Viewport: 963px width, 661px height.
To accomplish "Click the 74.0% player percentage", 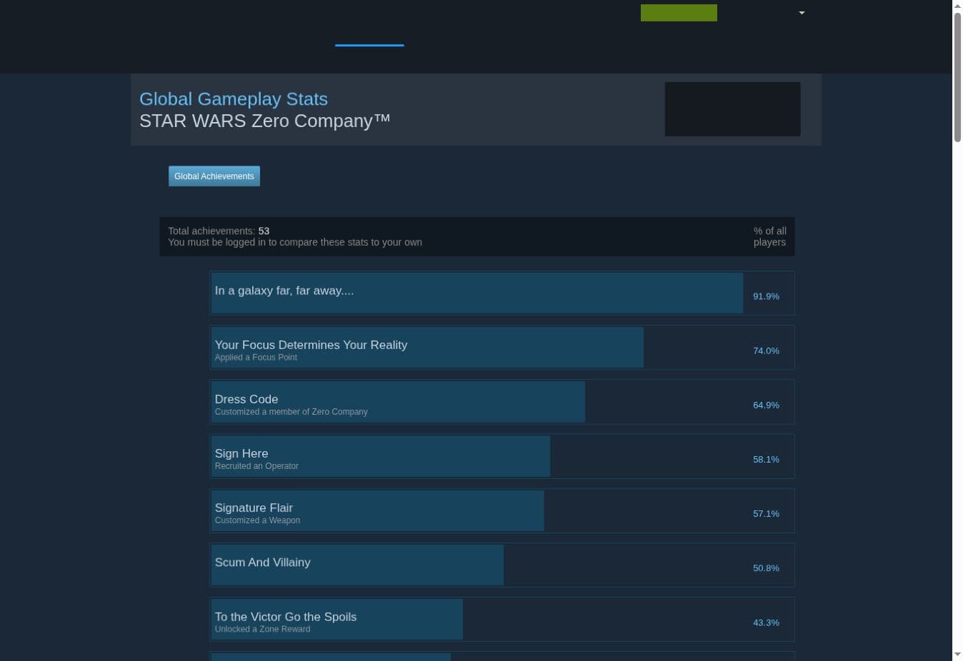I will coord(766,350).
